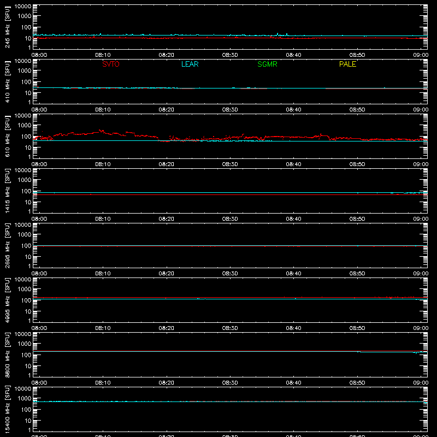Click 09:00 time label below 610 MHz plot
The width and height of the screenshot is (437, 437).
tap(421, 164)
